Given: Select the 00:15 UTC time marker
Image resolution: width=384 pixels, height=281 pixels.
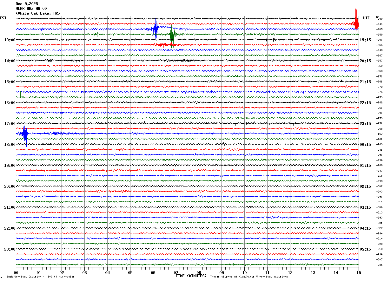Looking at the screenshot, I should point(365,145).
